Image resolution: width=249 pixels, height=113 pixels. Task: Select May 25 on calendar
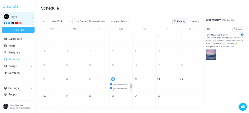coord(182,79)
